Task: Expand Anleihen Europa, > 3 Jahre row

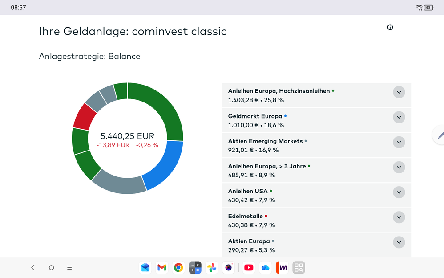Action: [399, 167]
